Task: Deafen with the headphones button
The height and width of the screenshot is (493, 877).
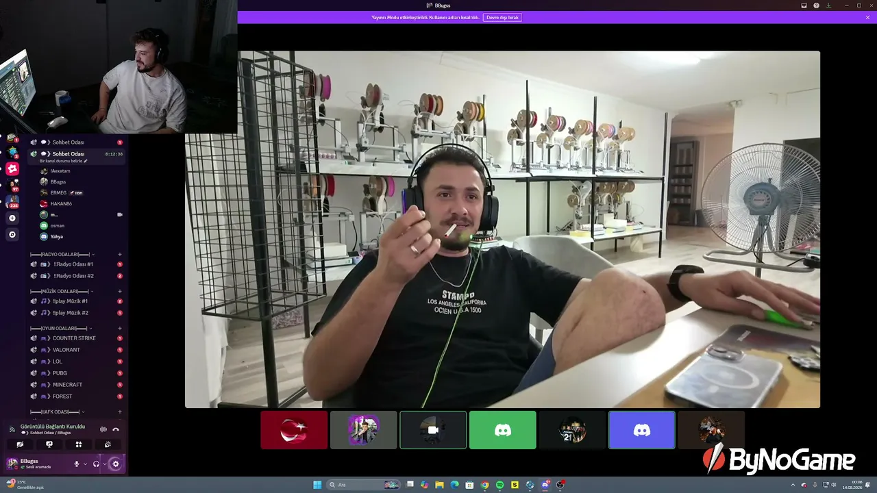Action: tap(96, 464)
